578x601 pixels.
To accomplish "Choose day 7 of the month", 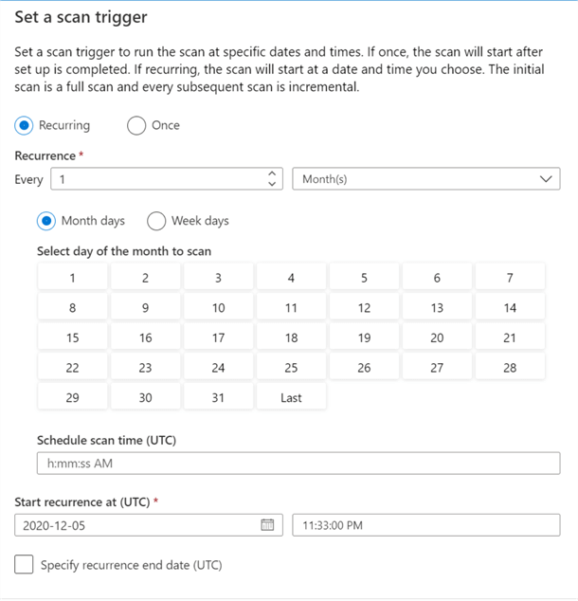I will pos(510,278).
